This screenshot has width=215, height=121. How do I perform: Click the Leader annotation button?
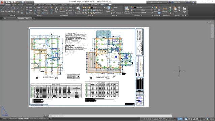click(x=69, y=10)
